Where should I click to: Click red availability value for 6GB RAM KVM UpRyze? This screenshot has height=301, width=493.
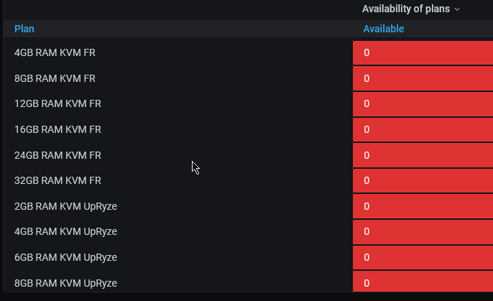pyautogui.click(x=367, y=257)
